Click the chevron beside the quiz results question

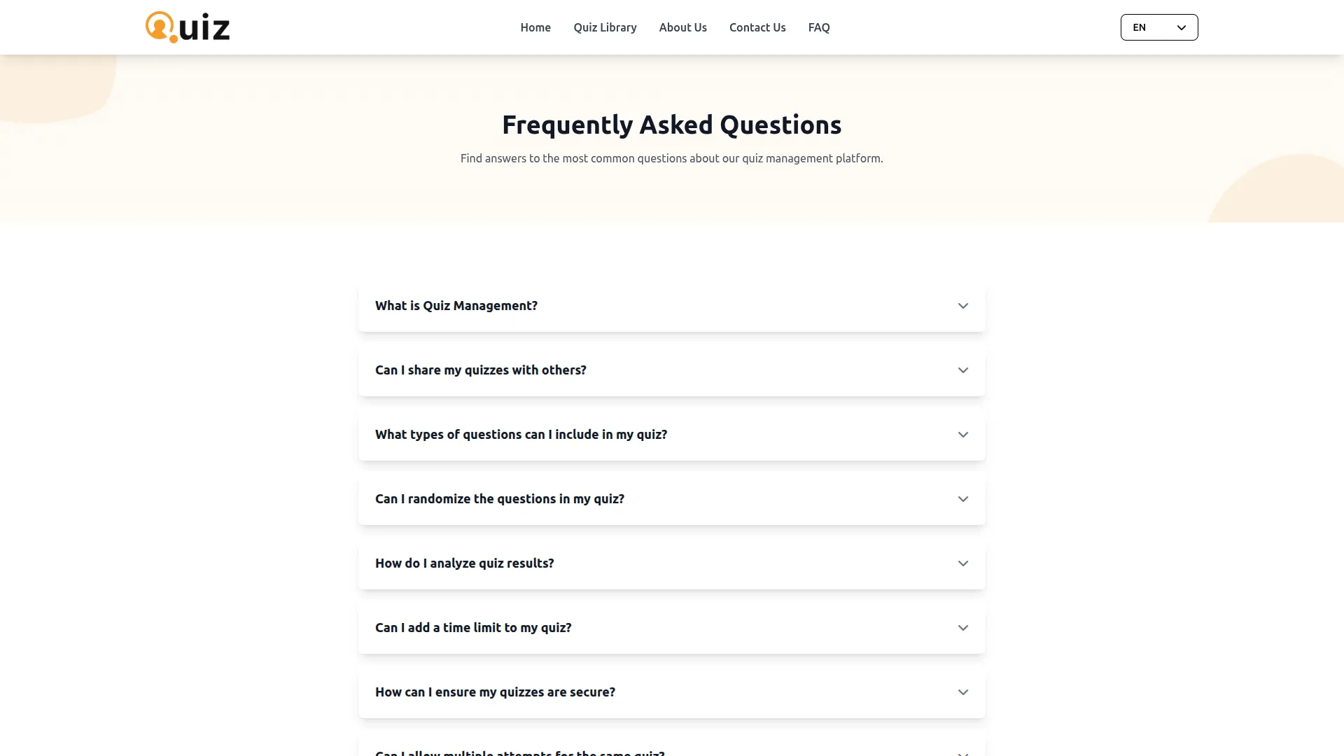962,563
